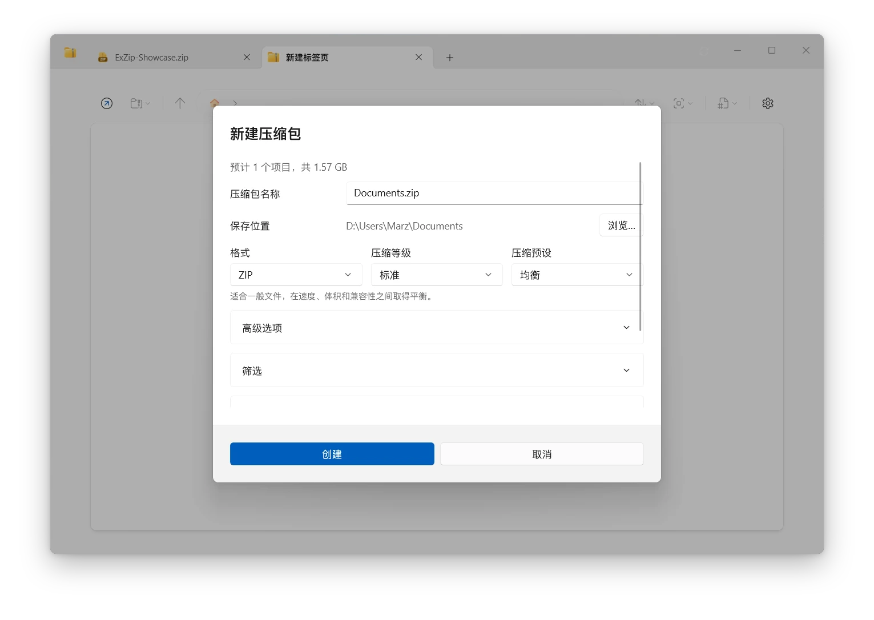874x620 pixels.
Task: Click the 新建压缩包 dialog title
Action: click(265, 134)
